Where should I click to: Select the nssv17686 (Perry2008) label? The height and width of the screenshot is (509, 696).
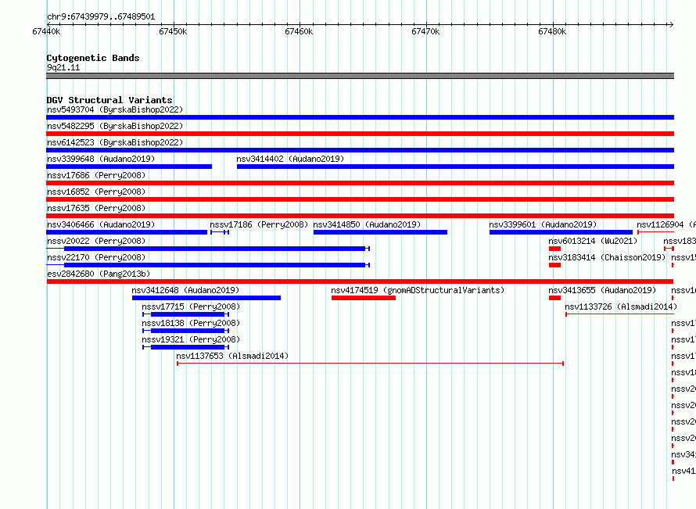tap(96, 175)
